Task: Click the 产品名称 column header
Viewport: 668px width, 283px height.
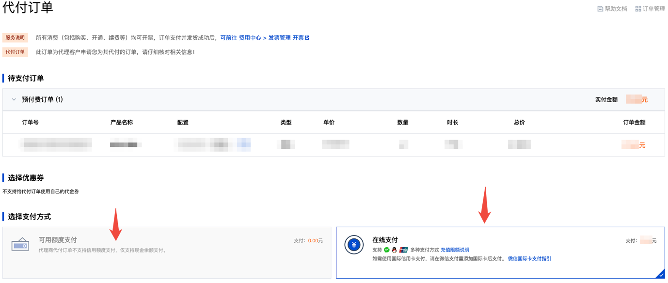Action: (122, 123)
